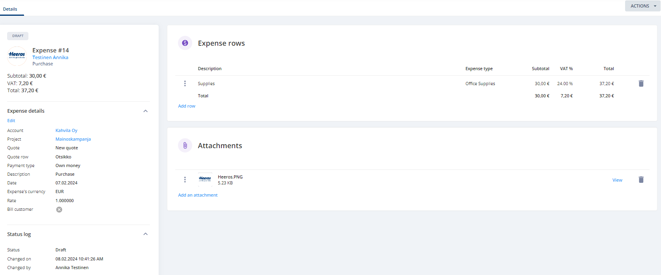Click the Attachments paperclip icon

click(x=185, y=145)
